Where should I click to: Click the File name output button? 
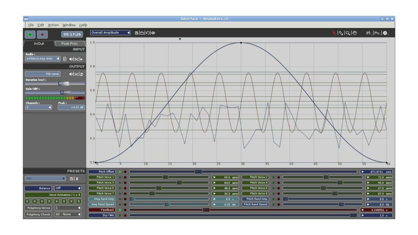43,73
